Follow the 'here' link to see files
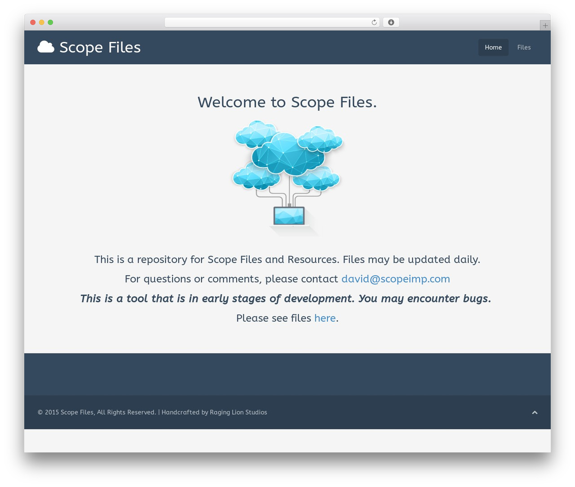 (325, 318)
